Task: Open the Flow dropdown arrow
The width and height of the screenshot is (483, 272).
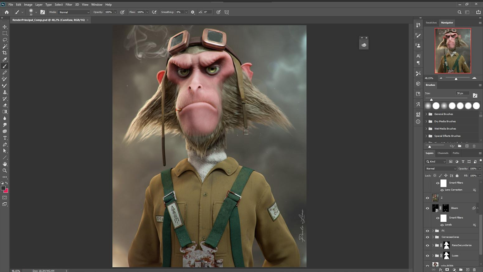Action: coord(147,12)
